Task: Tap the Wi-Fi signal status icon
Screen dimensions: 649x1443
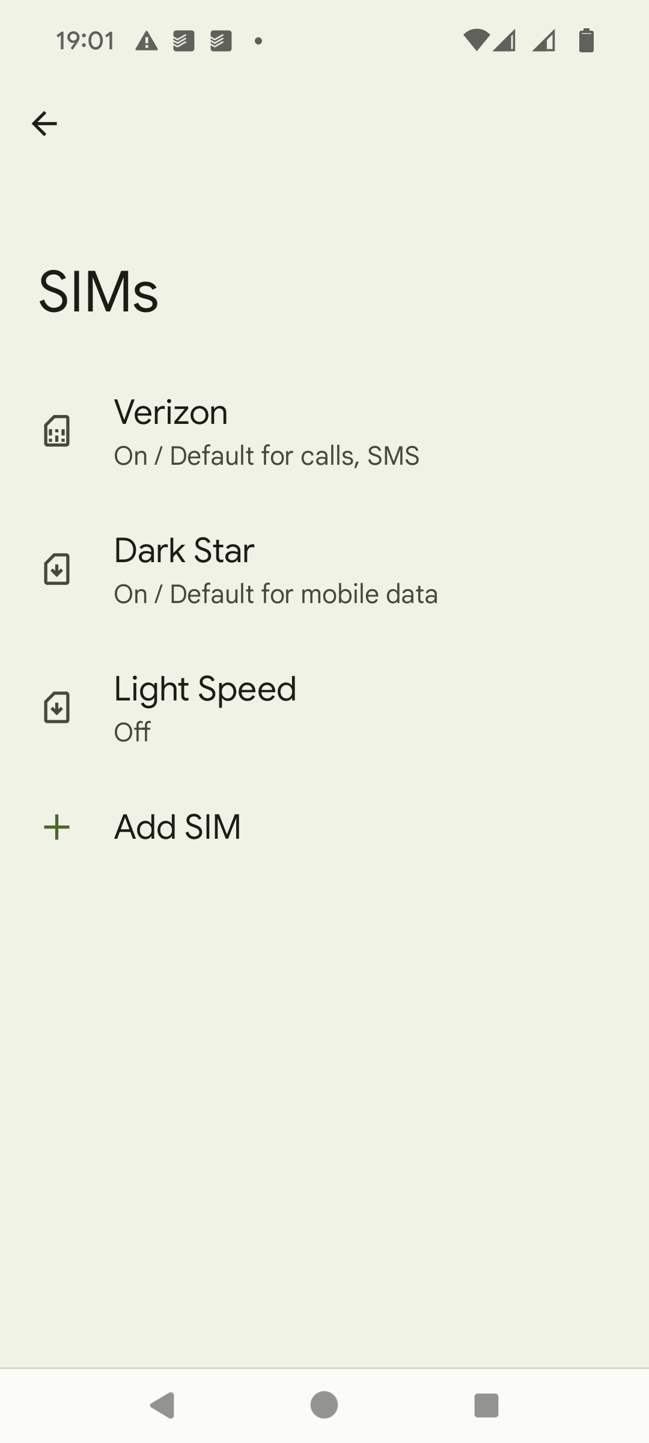Action: 475,41
